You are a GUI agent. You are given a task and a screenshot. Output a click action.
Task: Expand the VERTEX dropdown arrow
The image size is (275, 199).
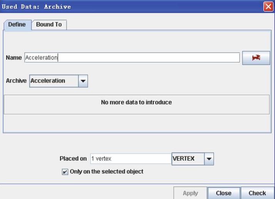209,159
